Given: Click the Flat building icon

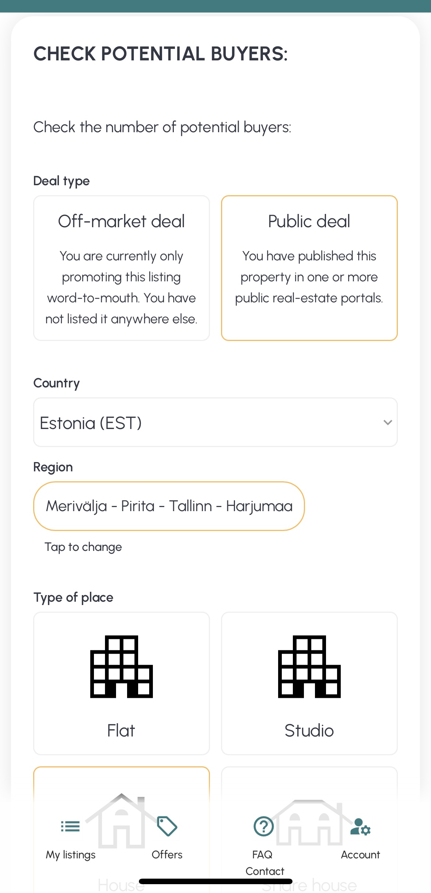Looking at the screenshot, I should (x=122, y=666).
